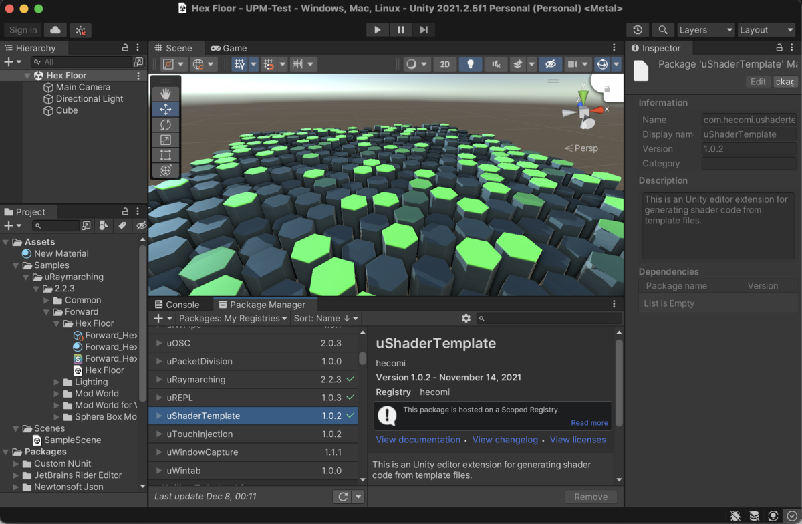
Task: Open the Sort: Name dropdown
Action: click(x=325, y=319)
